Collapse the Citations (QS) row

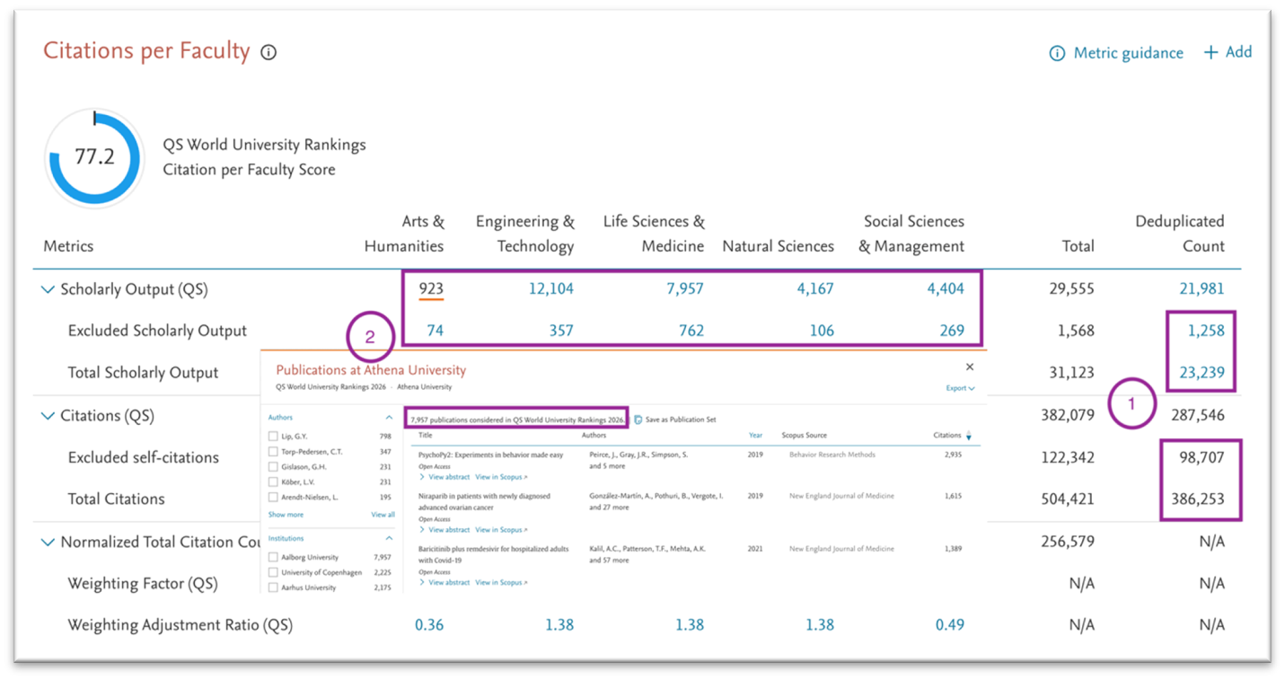48,416
